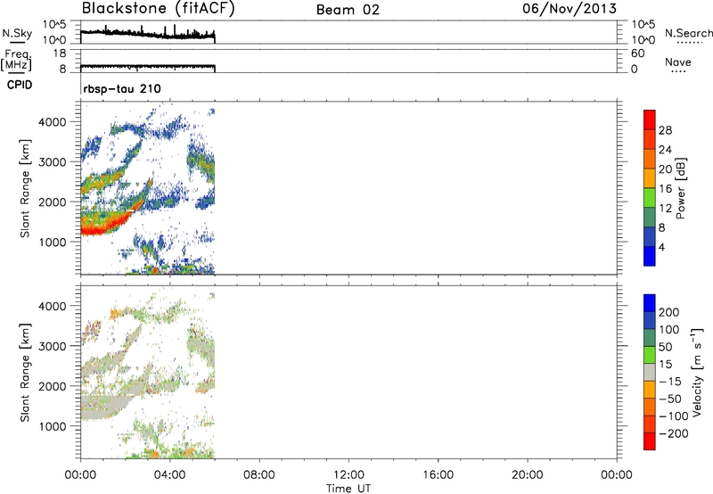
Task: Click the 10^5 left tick of noise panel
Action: [x=54, y=25]
